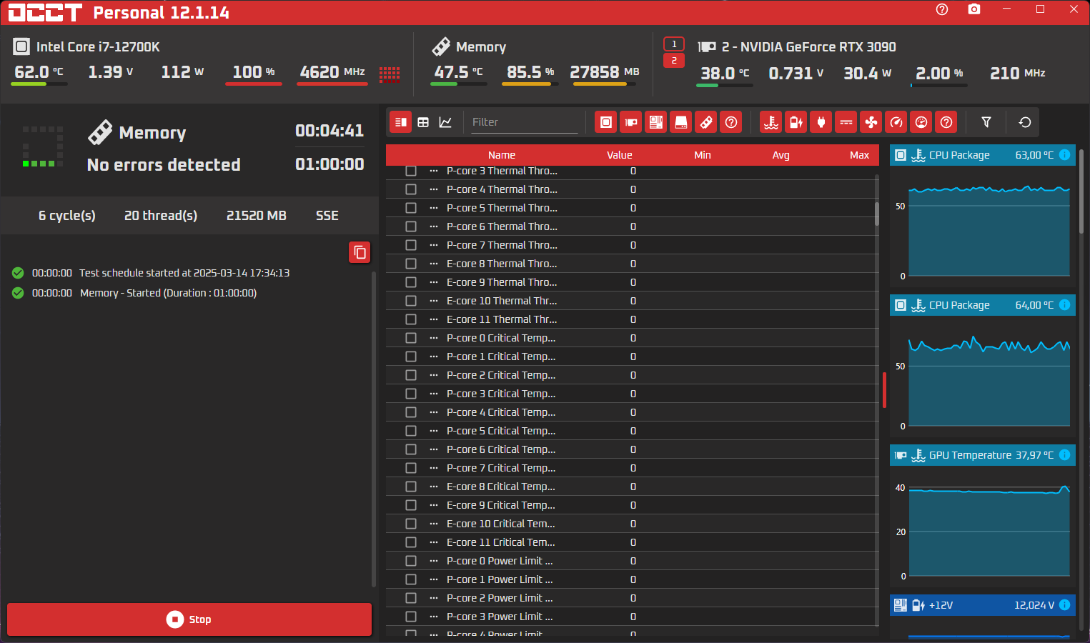
Task: Click the Intel Core i7-12700K label
Action: pos(98,47)
